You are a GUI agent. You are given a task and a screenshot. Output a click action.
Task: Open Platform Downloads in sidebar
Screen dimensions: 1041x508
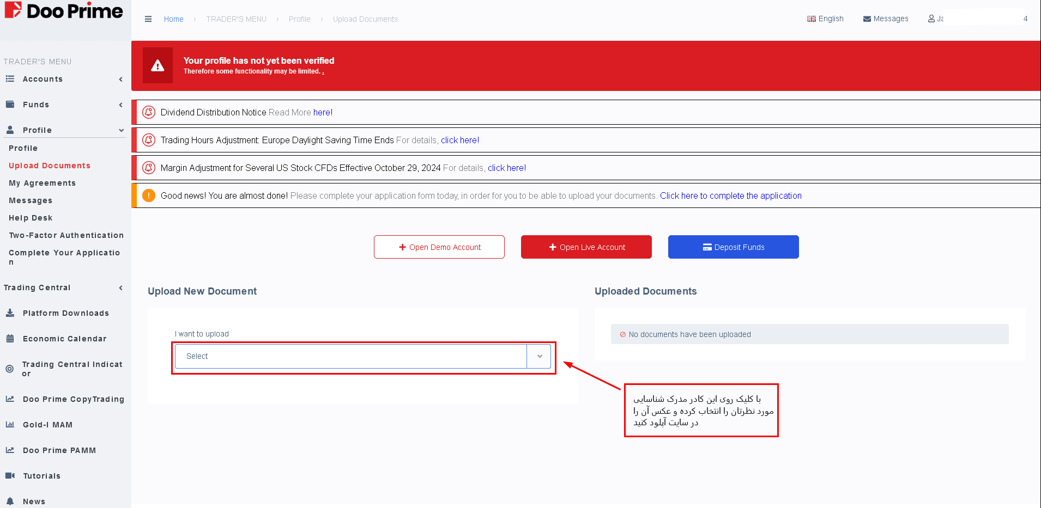(66, 313)
